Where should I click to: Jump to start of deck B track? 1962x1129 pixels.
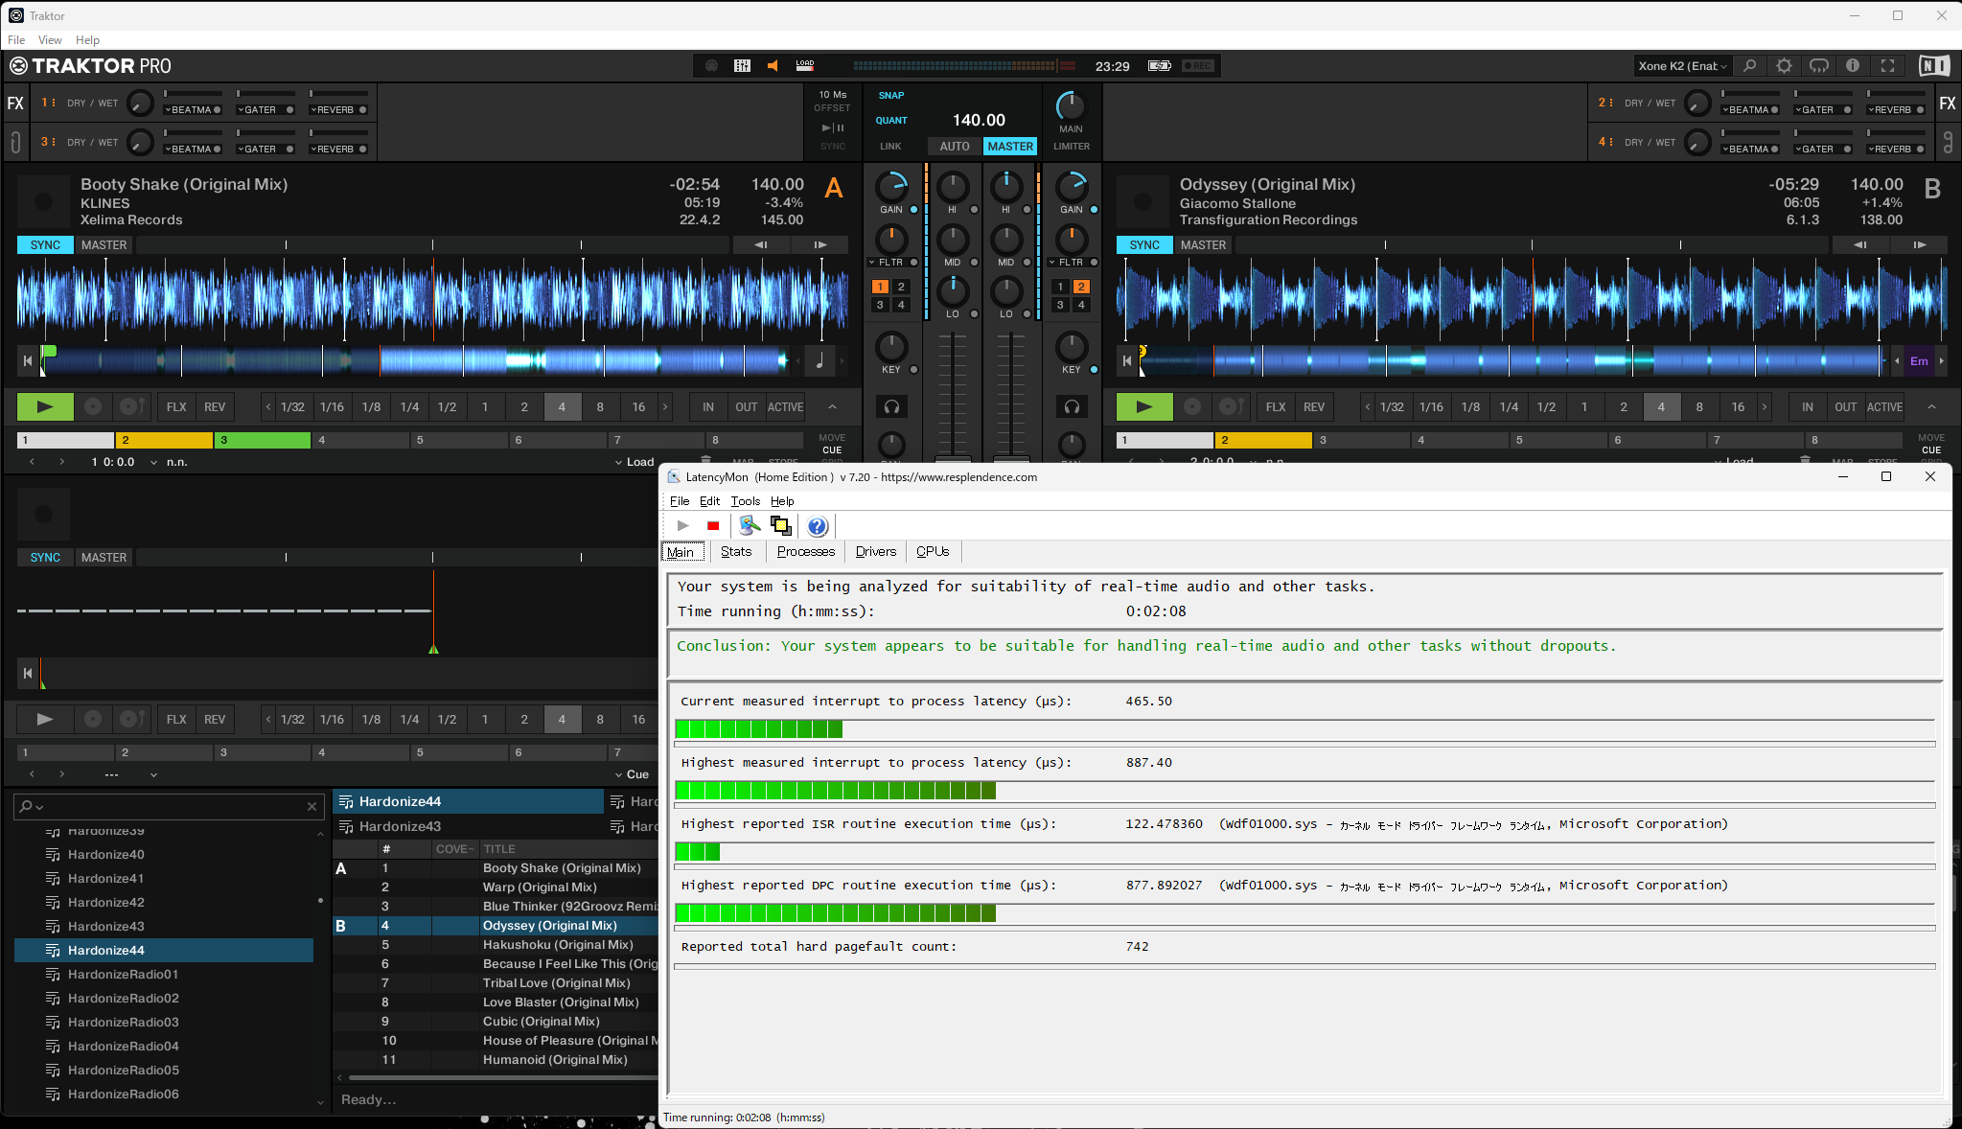pos(1127,361)
